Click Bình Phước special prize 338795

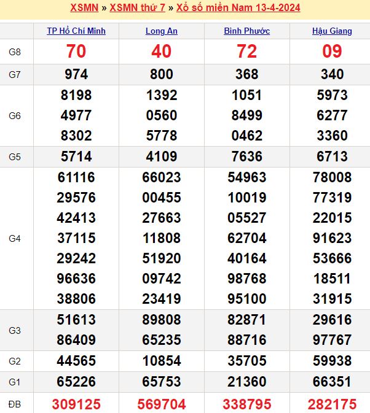(246, 404)
